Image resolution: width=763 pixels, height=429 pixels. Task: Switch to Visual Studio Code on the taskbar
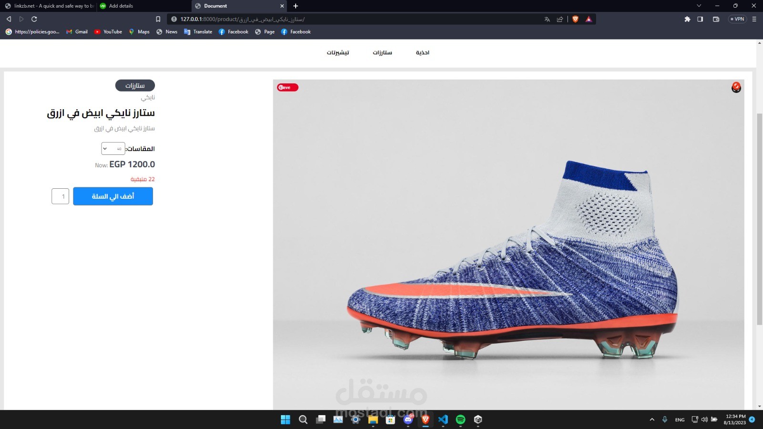pos(443,419)
